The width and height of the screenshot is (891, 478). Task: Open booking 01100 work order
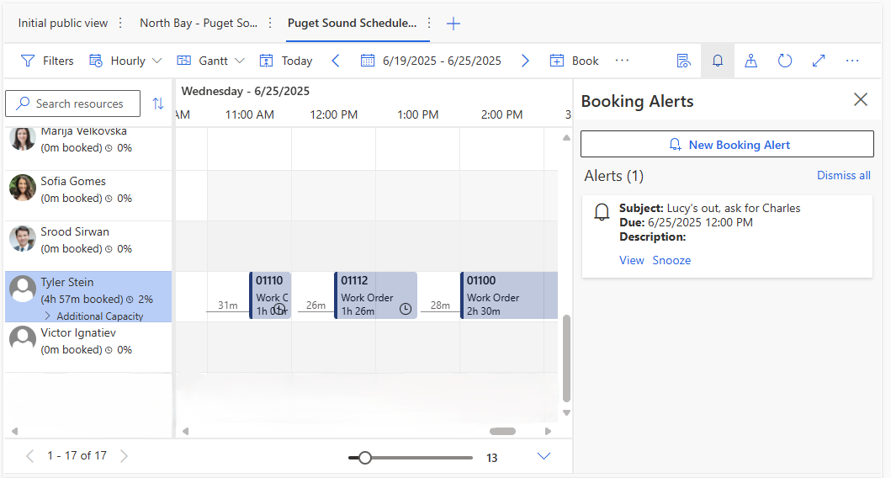click(508, 295)
